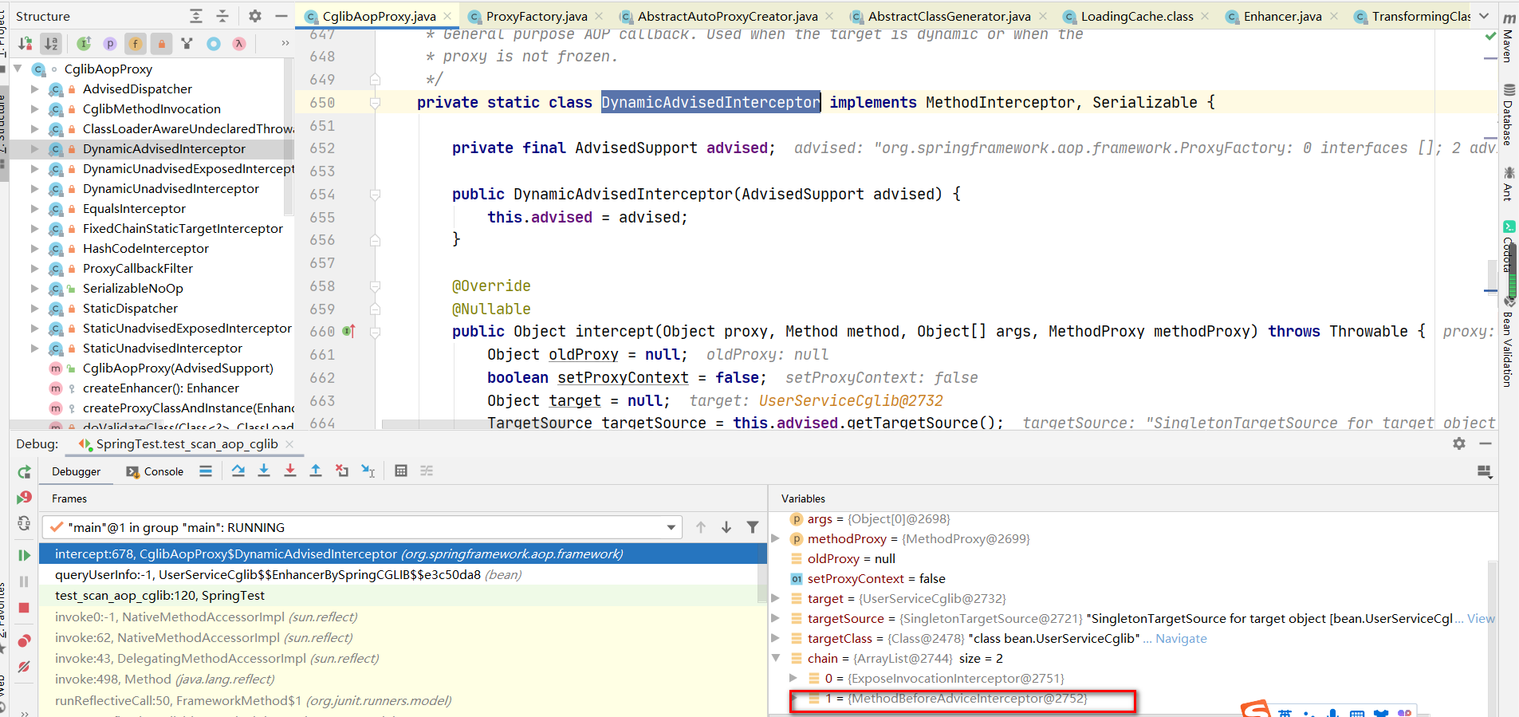Toggle Show Fields orange f filter
The height and width of the screenshot is (717, 1519).
136,44
